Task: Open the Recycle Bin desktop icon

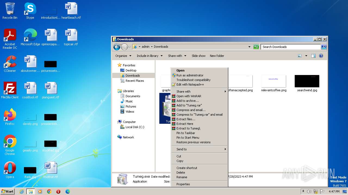Action: click(x=10, y=11)
